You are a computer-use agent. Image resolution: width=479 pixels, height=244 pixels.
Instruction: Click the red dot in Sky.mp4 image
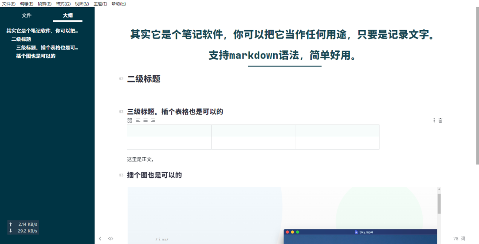(x=287, y=232)
